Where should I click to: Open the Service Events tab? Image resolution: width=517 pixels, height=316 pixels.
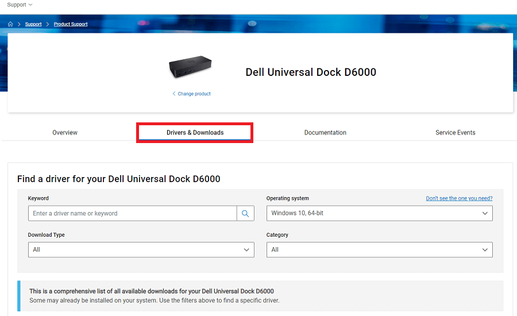[456, 133]
